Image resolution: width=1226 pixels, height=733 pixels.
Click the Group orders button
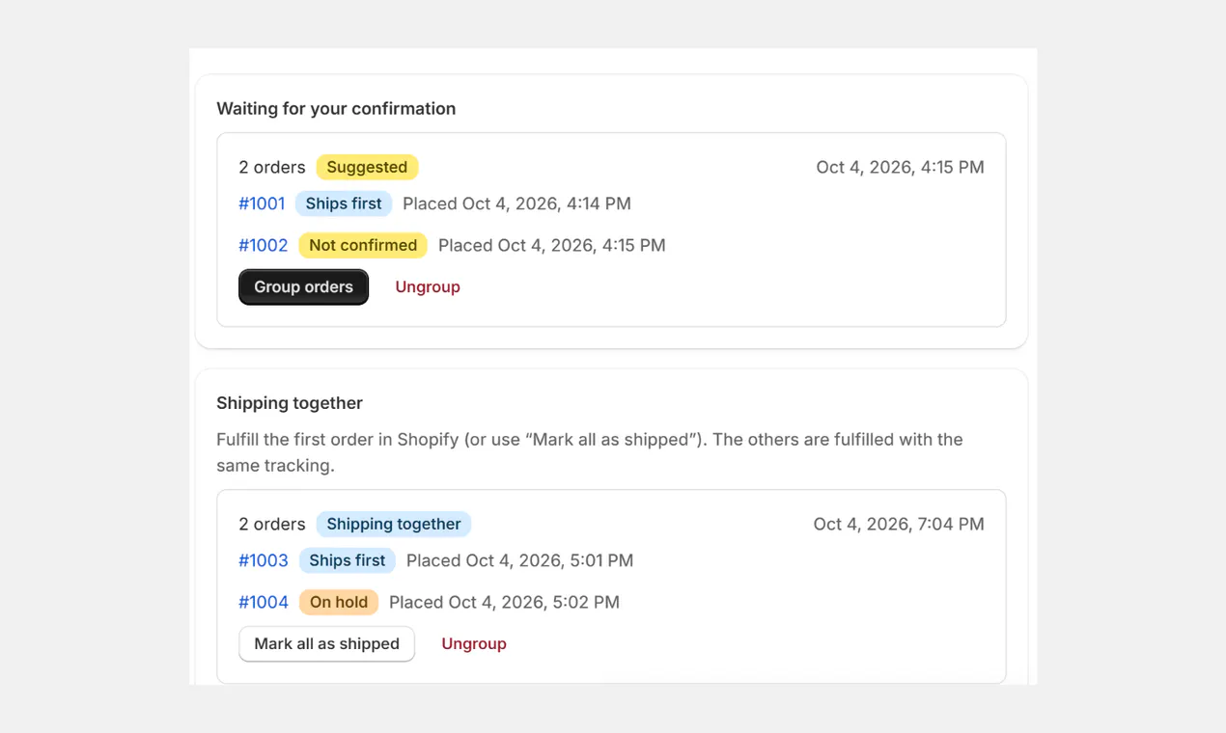[x=303, y=286]
